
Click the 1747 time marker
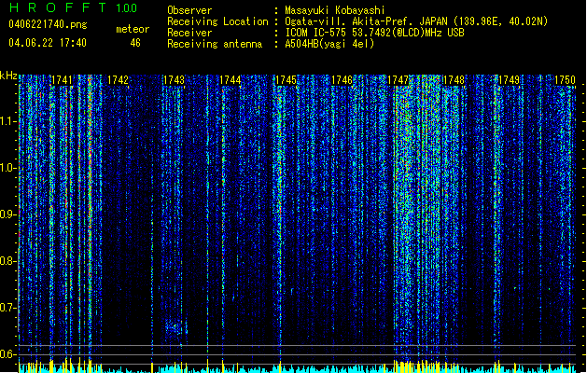pos(398,80)
